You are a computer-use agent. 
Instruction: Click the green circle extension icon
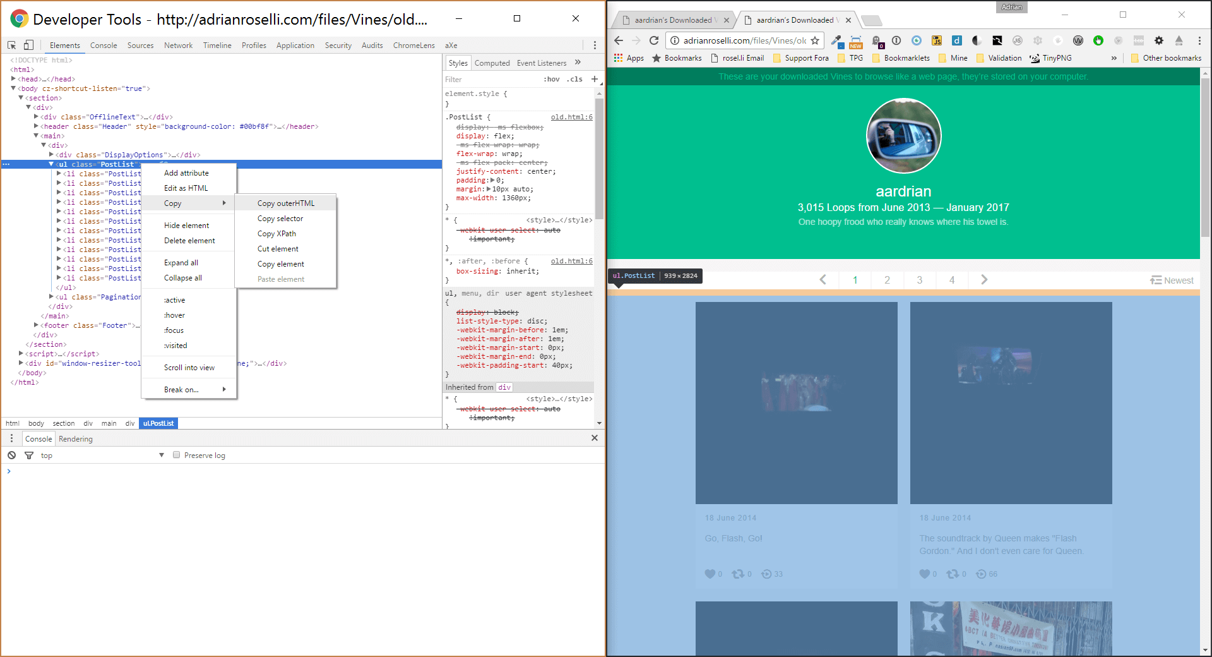point(1098,40)
